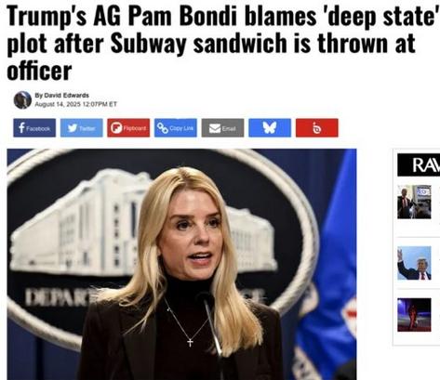
Task: Copy Link to the article
Action: 176,127
